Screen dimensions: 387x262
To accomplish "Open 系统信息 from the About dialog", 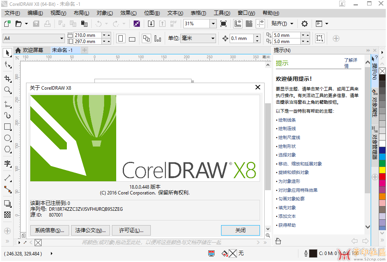I will click(x=49, y=230).
